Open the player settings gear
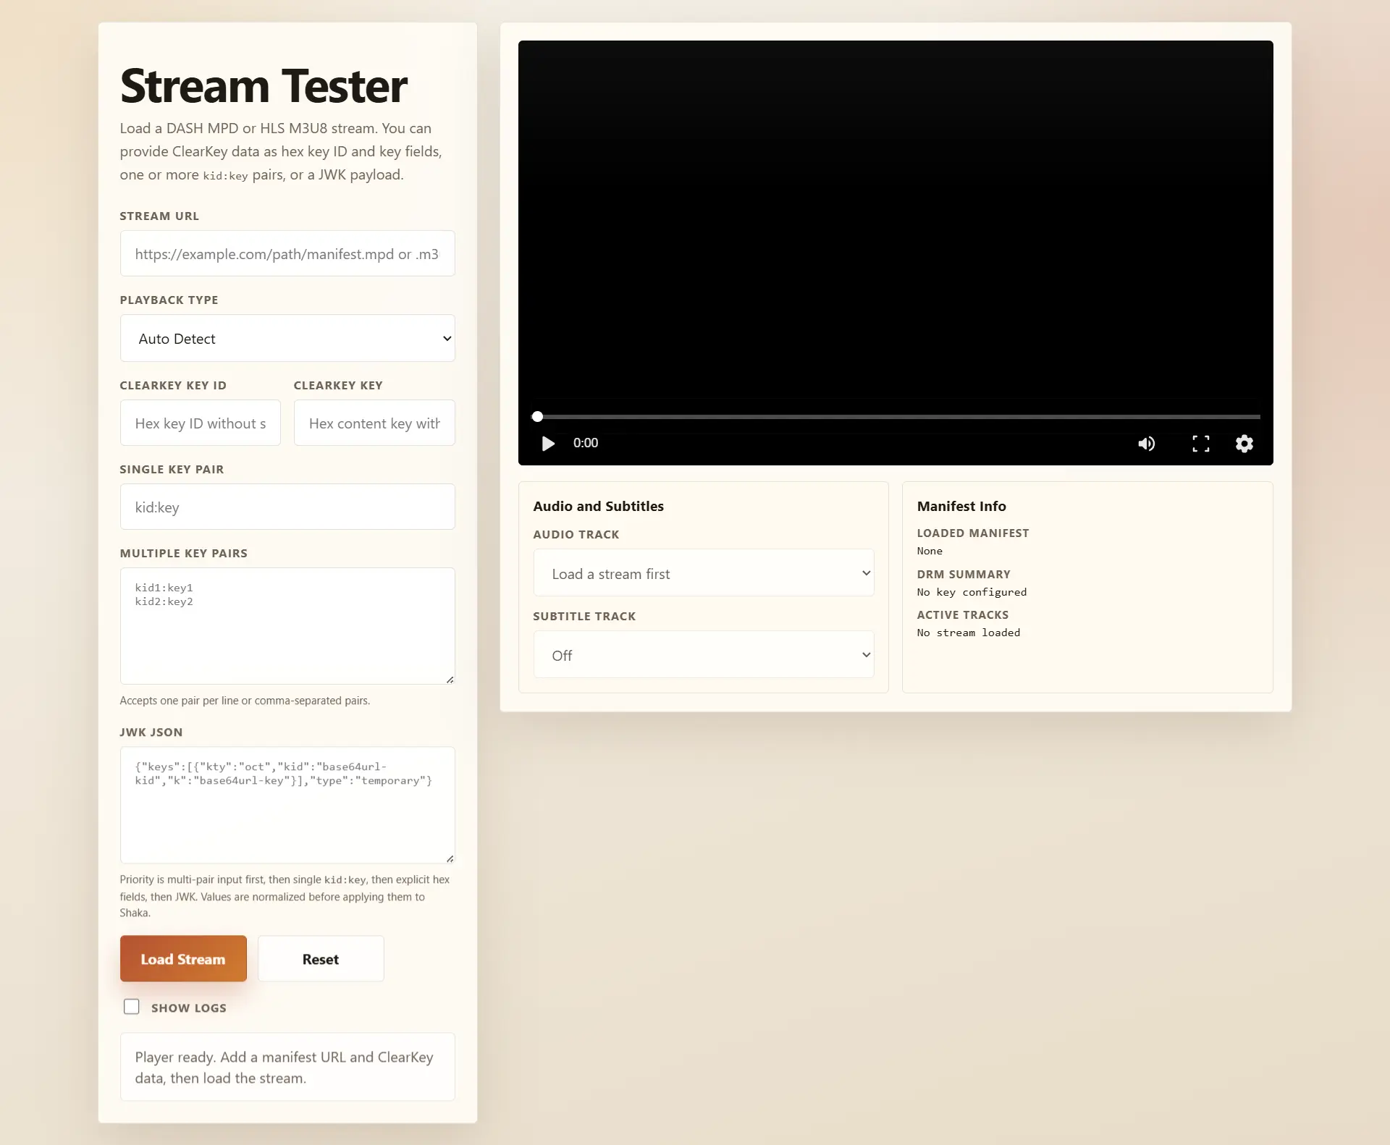The height and width of the screenshot is (1145, 1390). [x=1244, y=444]
